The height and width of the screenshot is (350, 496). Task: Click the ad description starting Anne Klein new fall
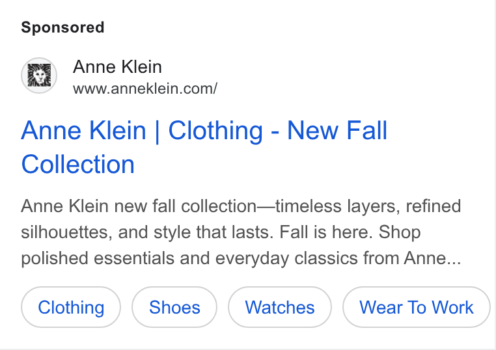(x=241, y=232)
